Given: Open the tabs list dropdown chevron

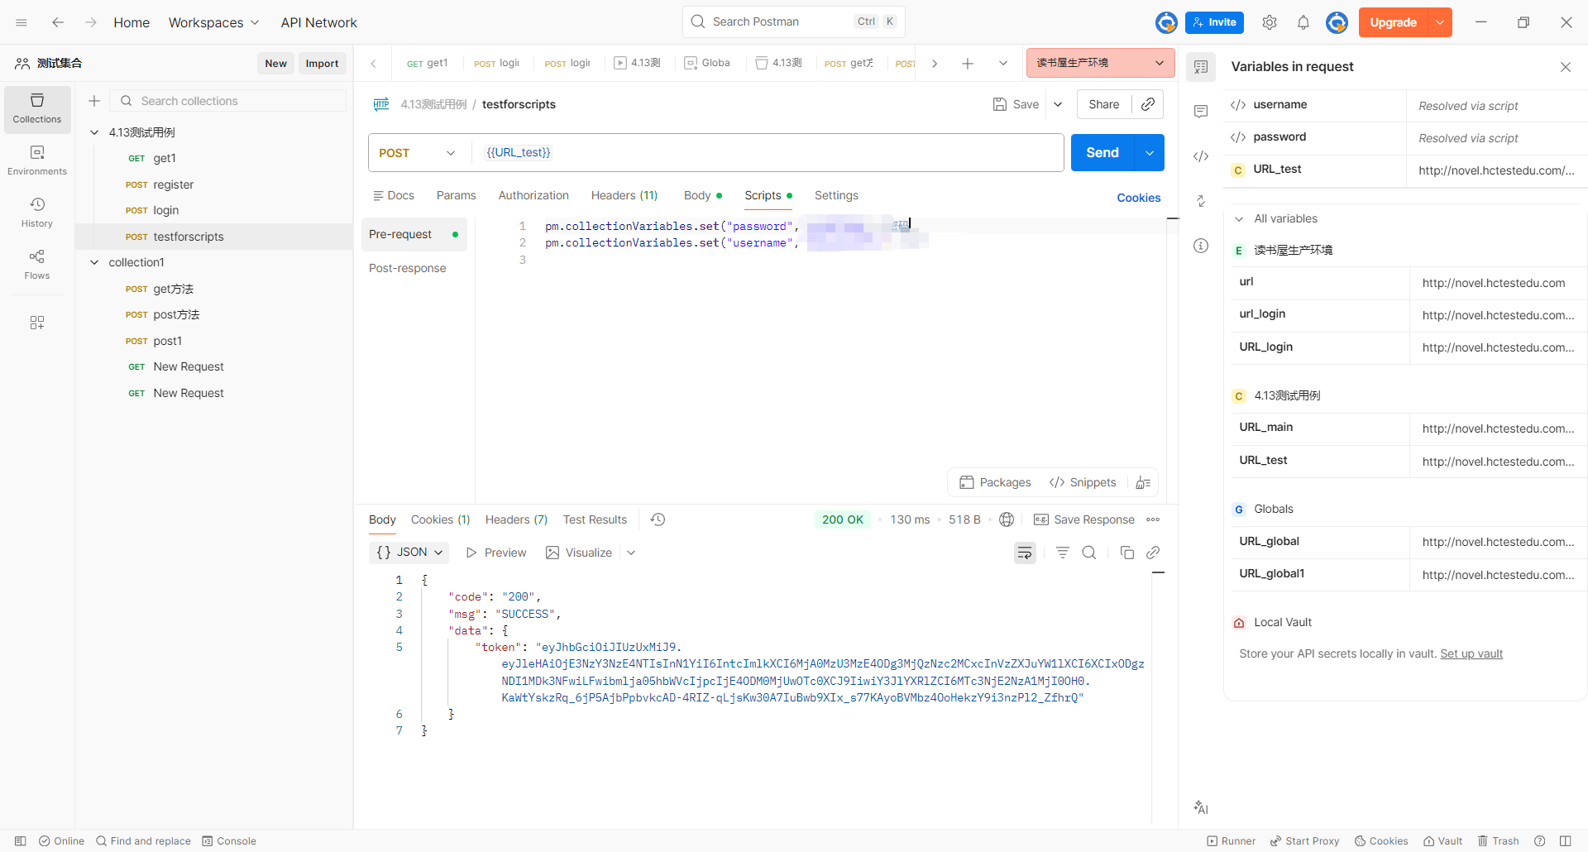Looking at the screenshot, I should coord(1003,63).
